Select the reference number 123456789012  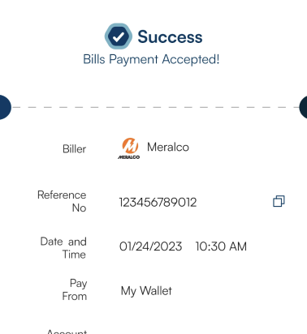coord(158,203)
